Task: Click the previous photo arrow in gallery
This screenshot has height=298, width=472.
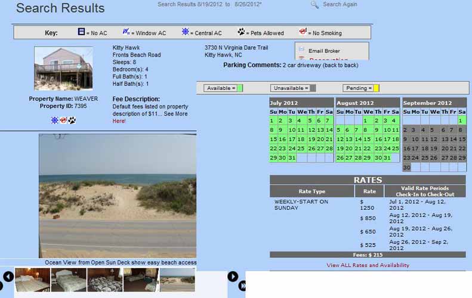Action: point(8,277)
